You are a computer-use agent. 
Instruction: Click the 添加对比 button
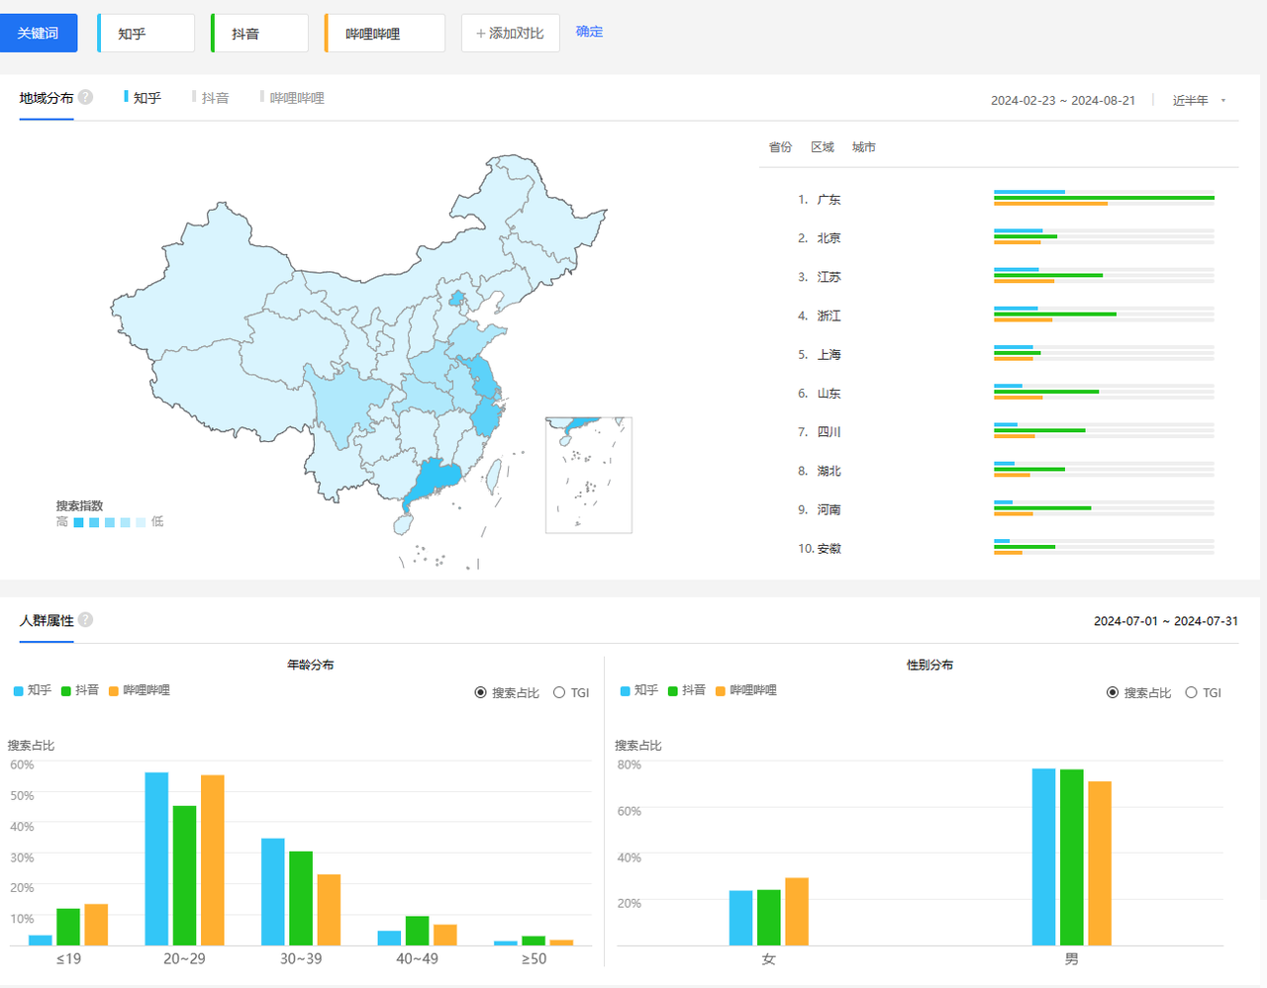(x=510, y=33)
